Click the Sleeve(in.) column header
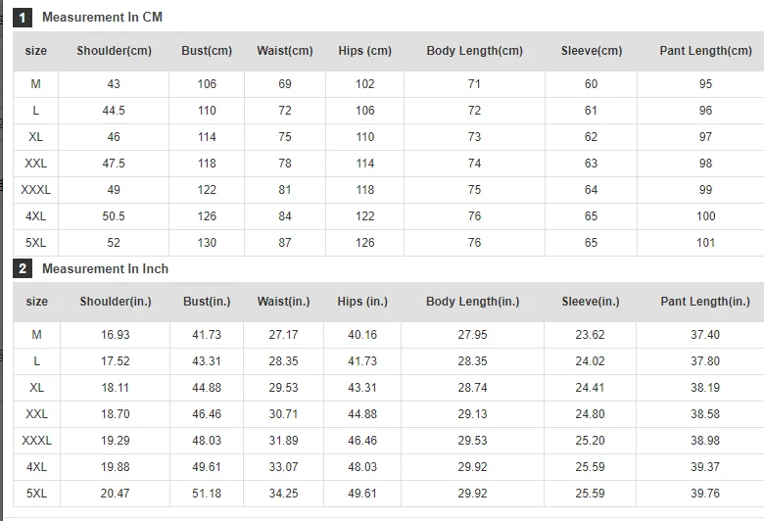The image size is (764, 521). [x=591, y=302]
